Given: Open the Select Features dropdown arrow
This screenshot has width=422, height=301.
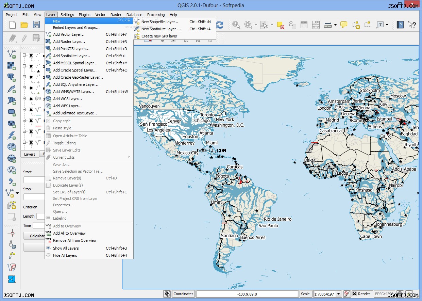Looking at the screenshot, I should click(x=272, y=25).
